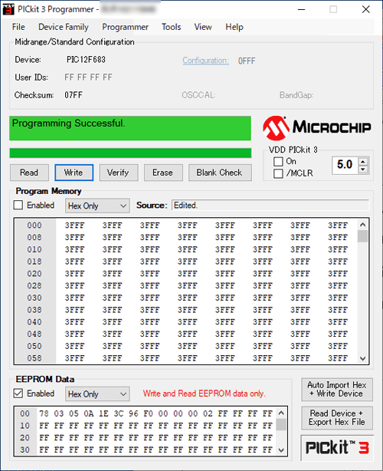This screenshot has height=471, width=383.
Task: Select EEPROM byte 96 in row 00
Action: click(x=133, y=413)
